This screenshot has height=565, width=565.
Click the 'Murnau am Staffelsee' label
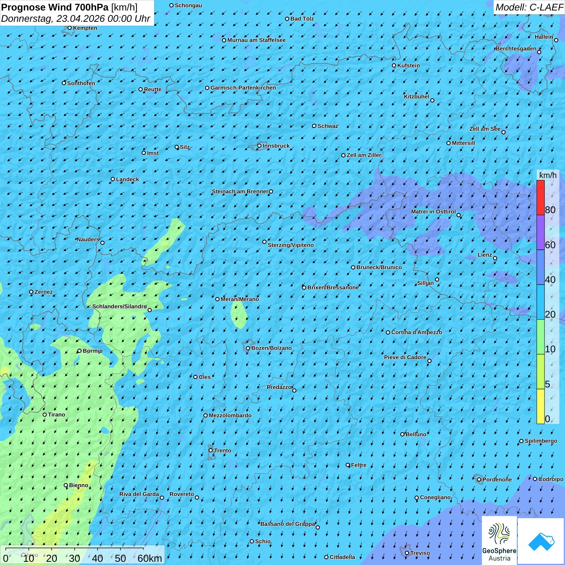tap(256, 40)
